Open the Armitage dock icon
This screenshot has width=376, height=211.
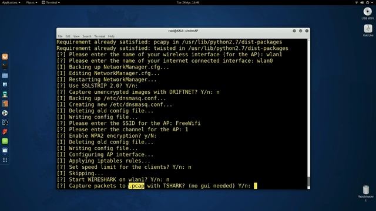click(5, 94)
